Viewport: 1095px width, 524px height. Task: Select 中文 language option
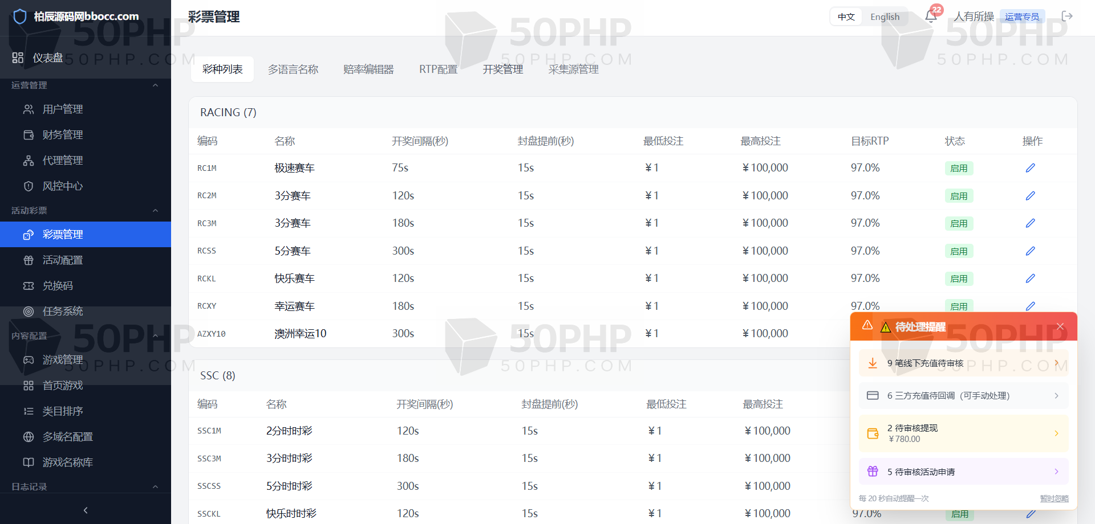(846, 17)
